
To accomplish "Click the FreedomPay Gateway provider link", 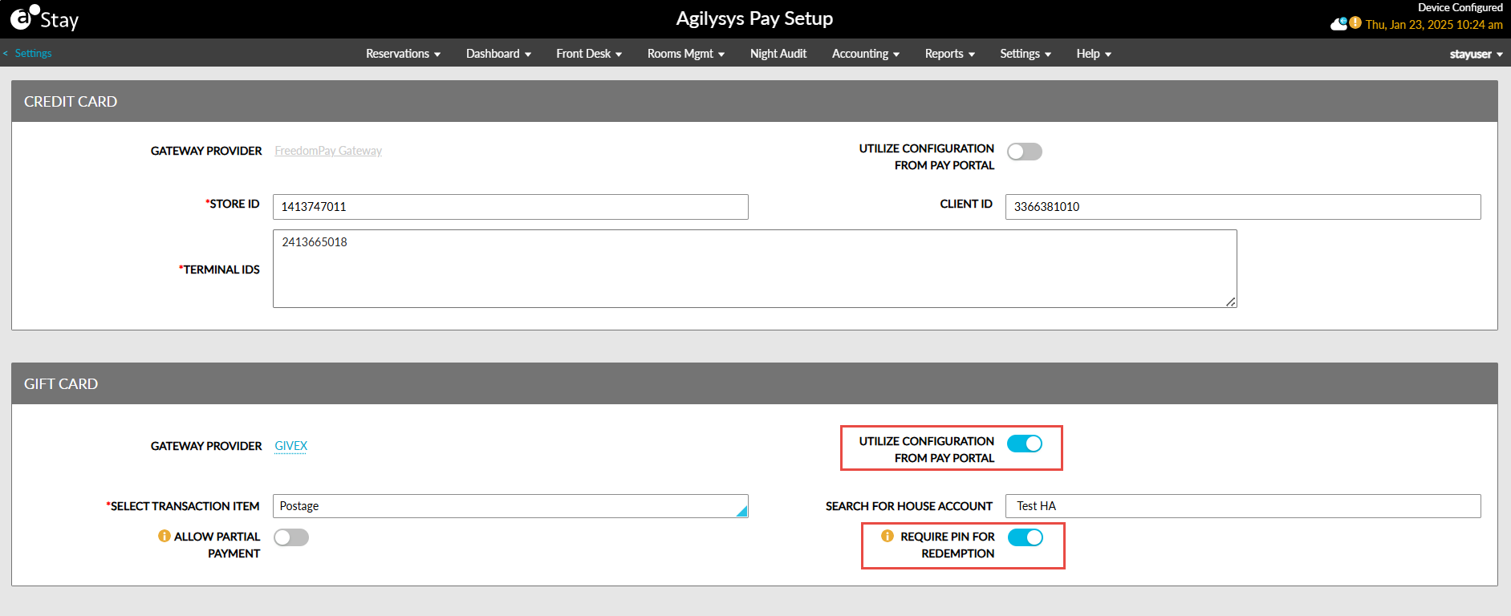I will [328, 151].
